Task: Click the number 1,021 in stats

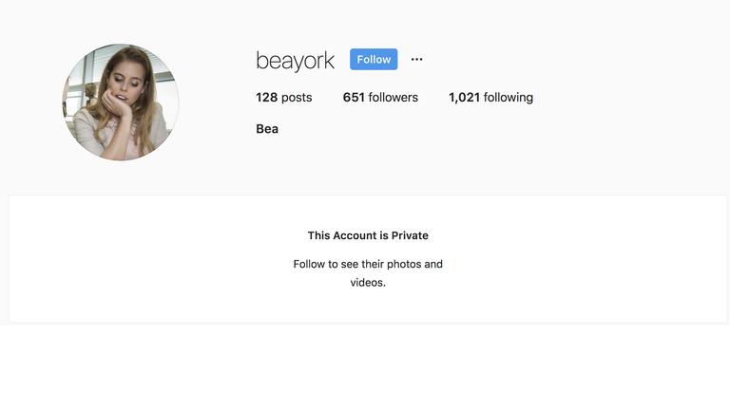Action: (x=464, y=97)
